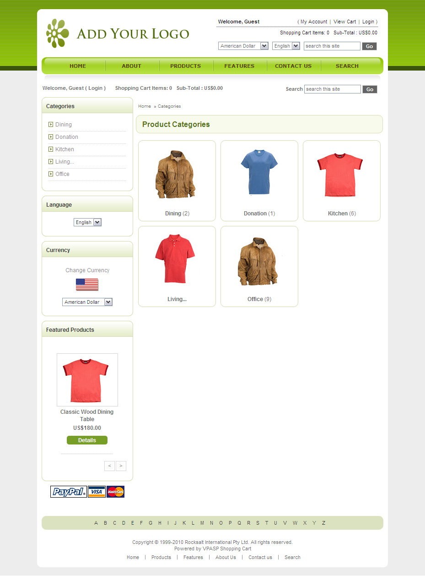Open Donation category blue shirt thumbnail
This screenshot has height=576, width=425.
[258, 172]
